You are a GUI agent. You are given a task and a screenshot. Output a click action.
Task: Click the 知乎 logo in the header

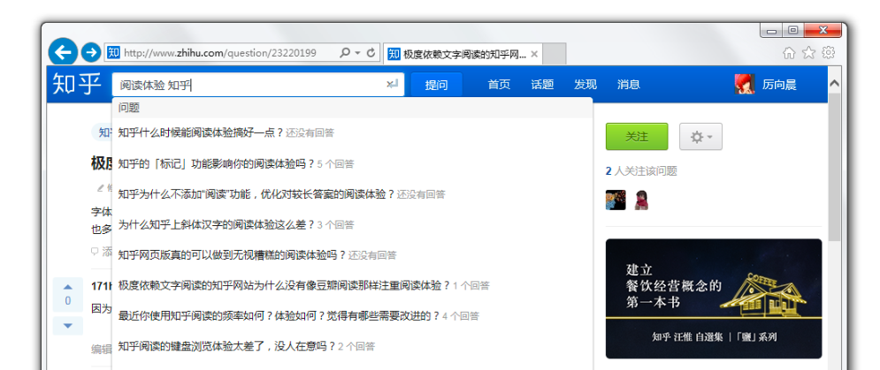click(76, 84)
